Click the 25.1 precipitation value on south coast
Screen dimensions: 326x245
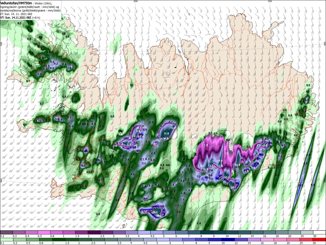(155, 212)
